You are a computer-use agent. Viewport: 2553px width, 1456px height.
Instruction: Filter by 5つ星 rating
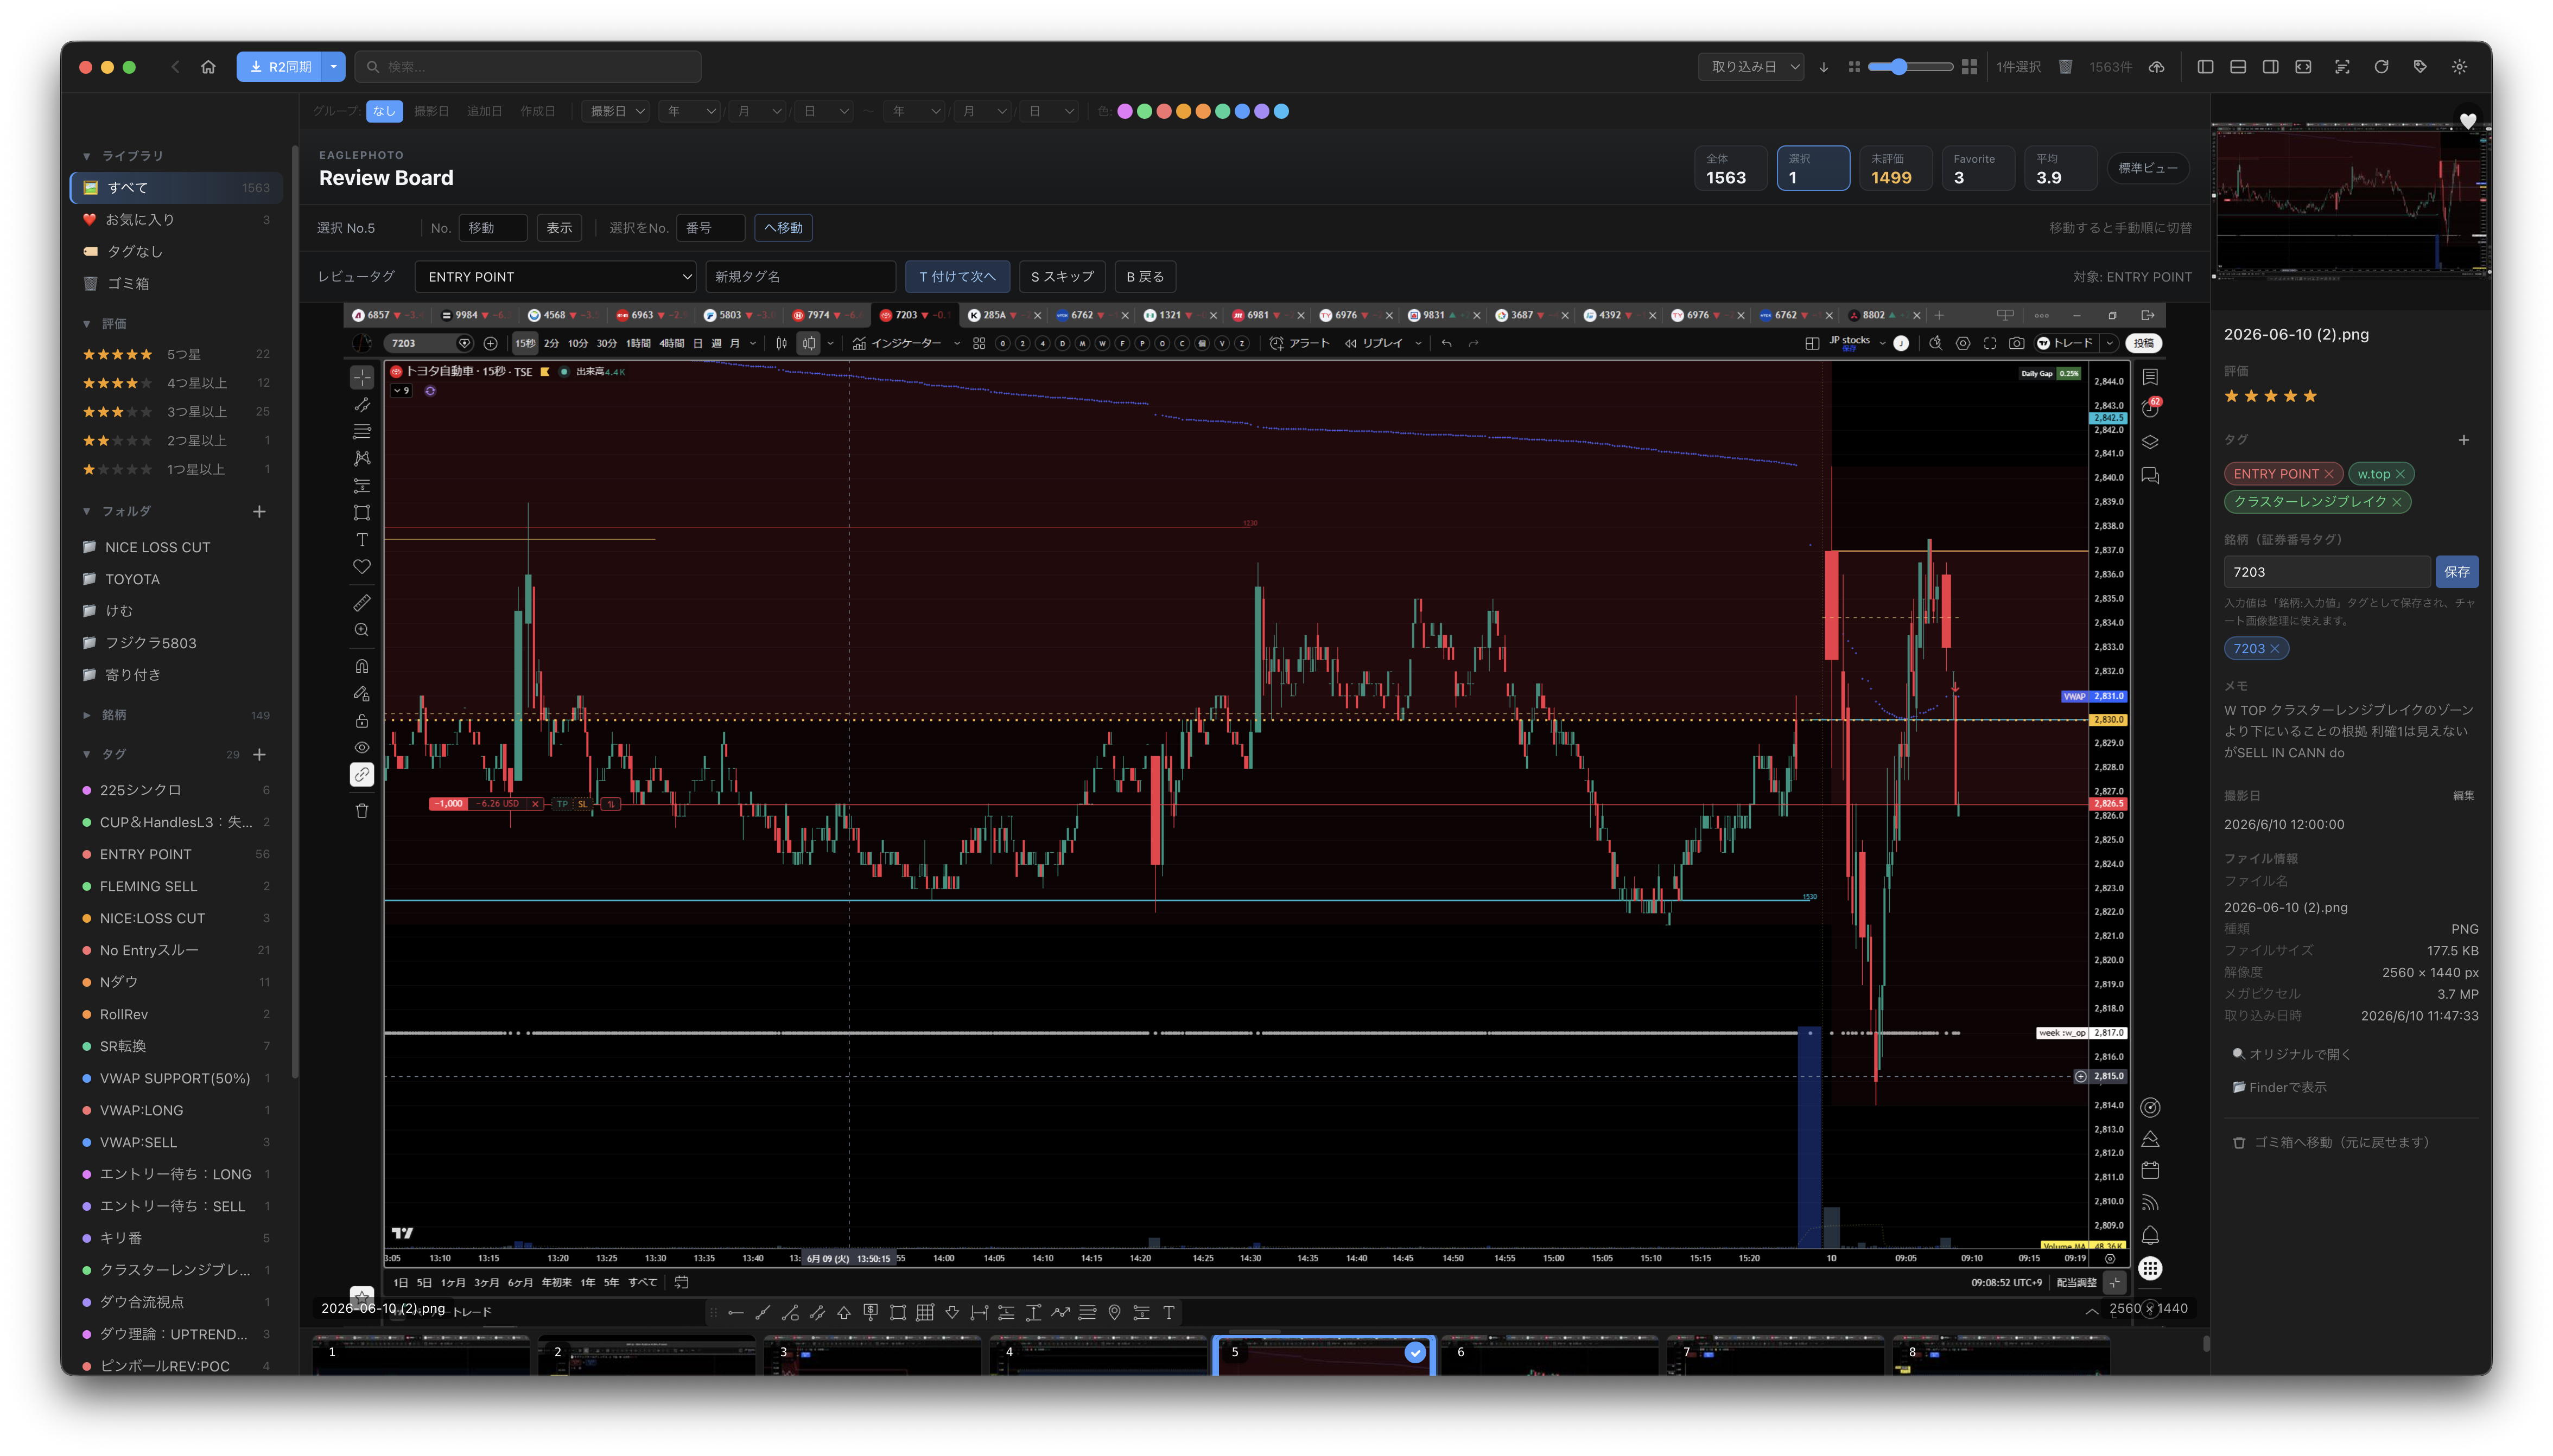tap(177, 355)
